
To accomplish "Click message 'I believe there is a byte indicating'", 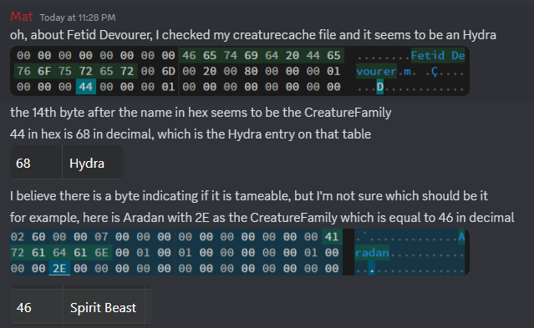I will tap(249, 195).
